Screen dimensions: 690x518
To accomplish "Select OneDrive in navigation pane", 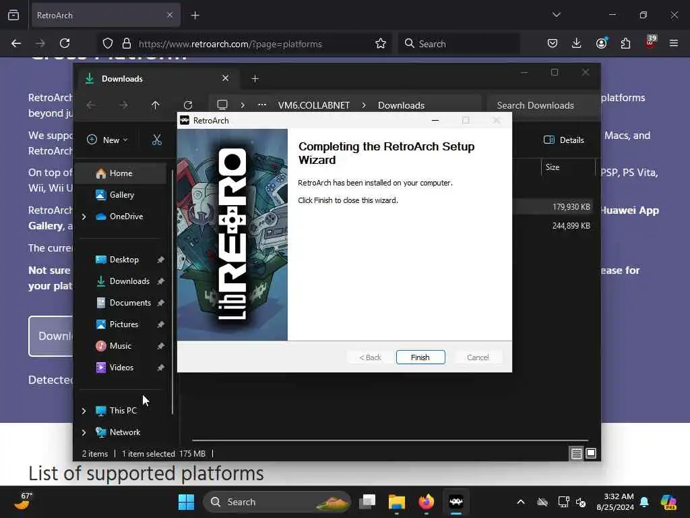I will click(126, 217).
